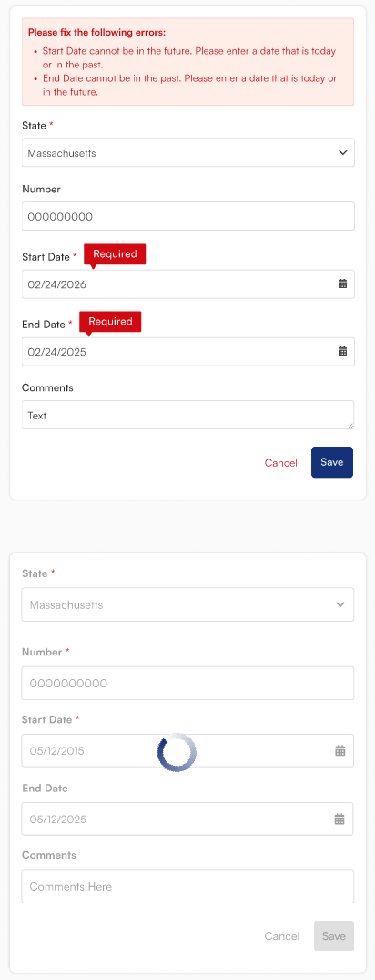Click the greyed-out Save button
The image size is (375, 980).
pyautogui.click(x=334, y=935)
